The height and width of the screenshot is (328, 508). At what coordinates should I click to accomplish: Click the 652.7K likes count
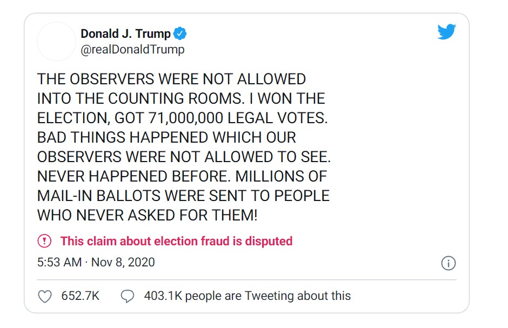point(80,296)
